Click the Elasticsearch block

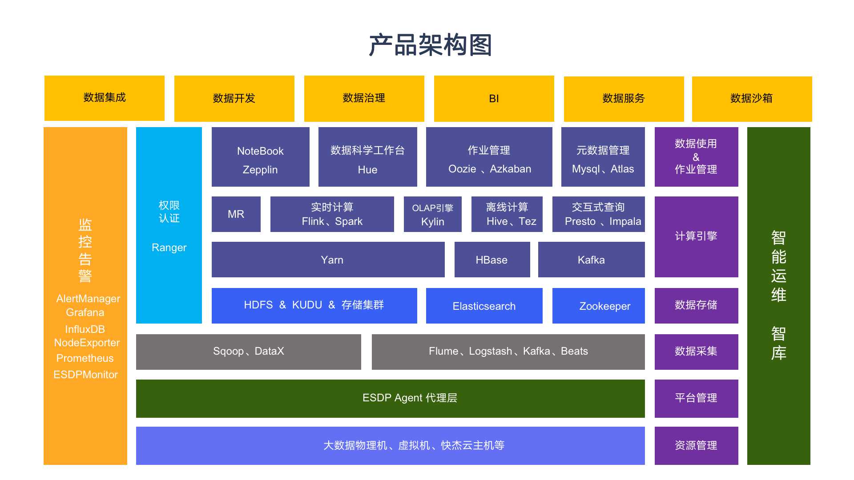484,305
